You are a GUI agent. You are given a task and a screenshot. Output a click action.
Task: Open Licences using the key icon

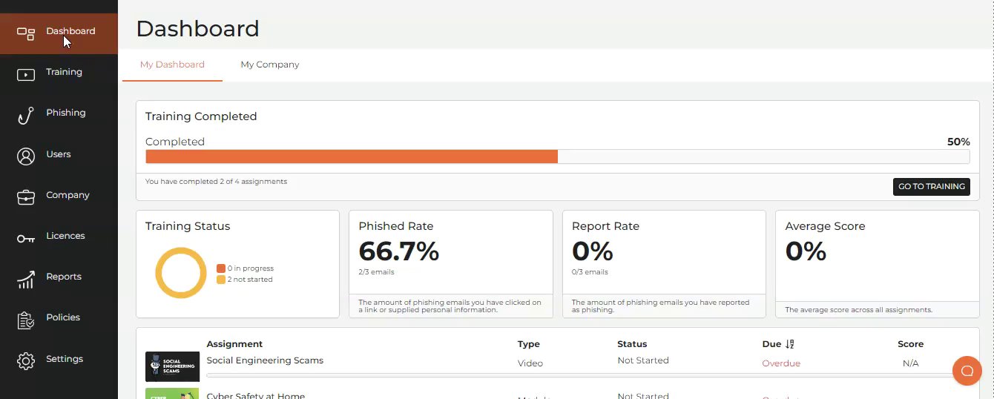coord(26,238)
